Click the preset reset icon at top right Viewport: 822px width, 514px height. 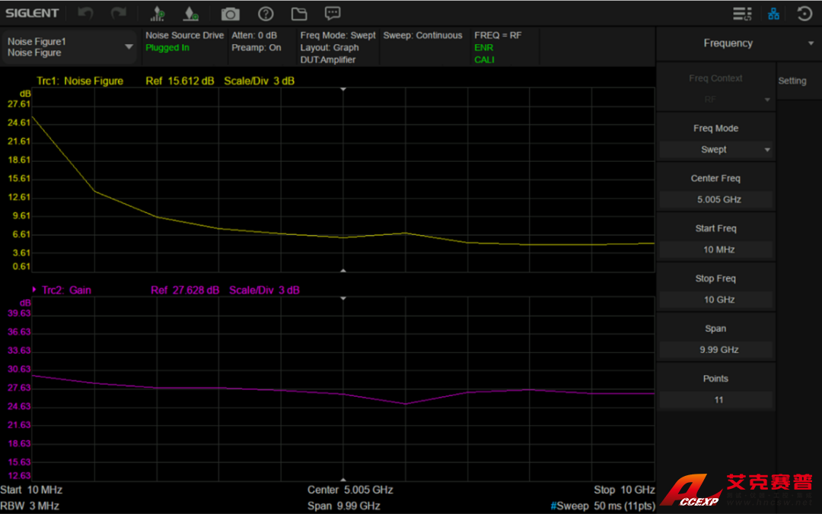click(x=804, y=14)
